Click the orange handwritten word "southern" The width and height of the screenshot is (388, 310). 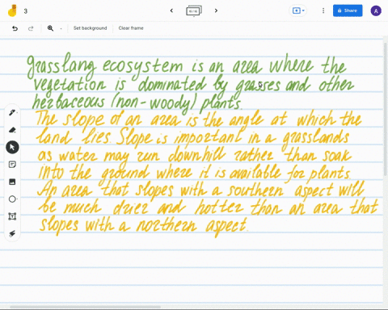pyautogui.click(x=255, y=190)
